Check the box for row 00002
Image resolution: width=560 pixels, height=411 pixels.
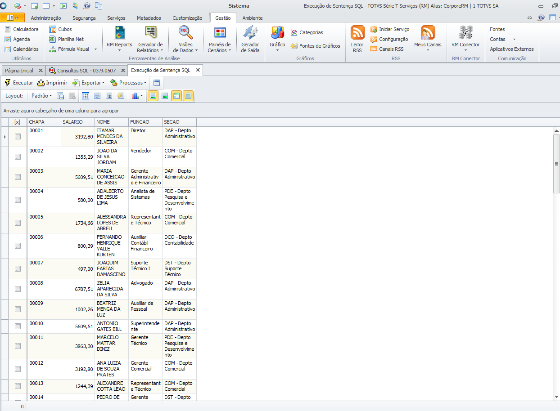(18, 157)
